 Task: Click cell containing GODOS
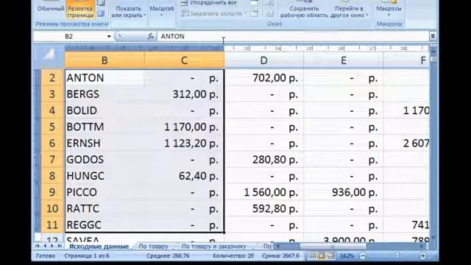pyautogui.click(x=105, y=160)
